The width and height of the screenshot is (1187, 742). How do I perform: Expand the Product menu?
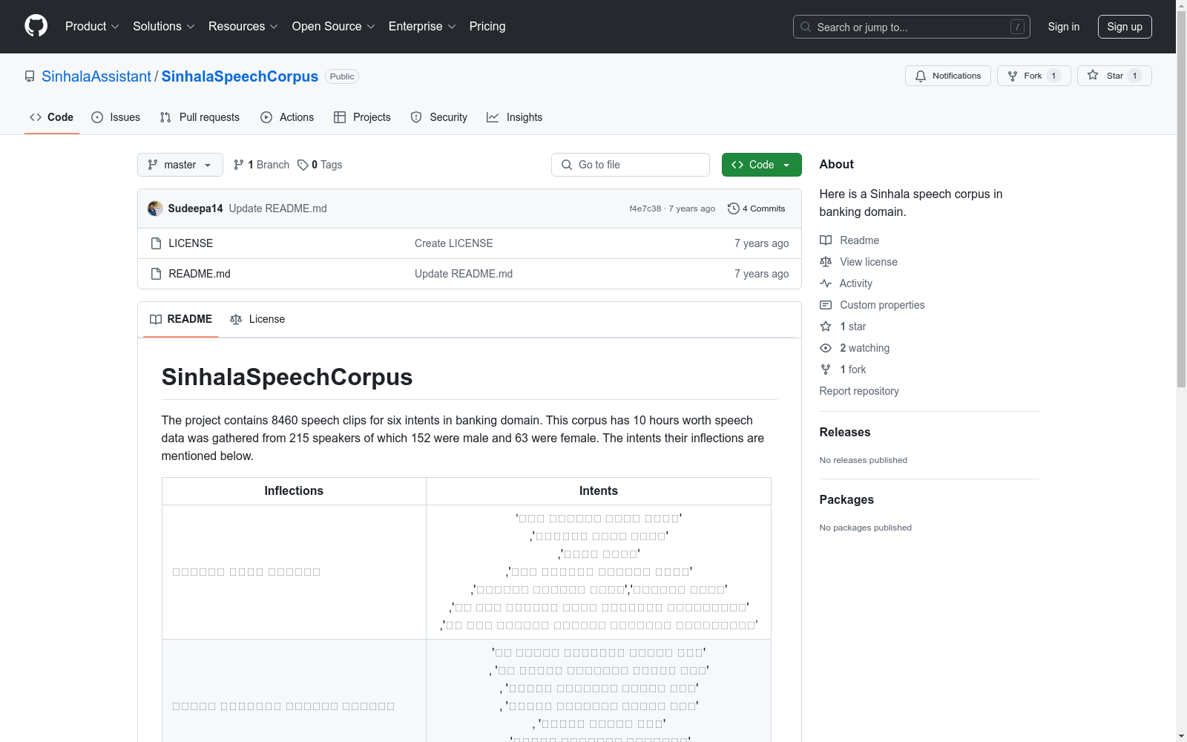[92, 27]
